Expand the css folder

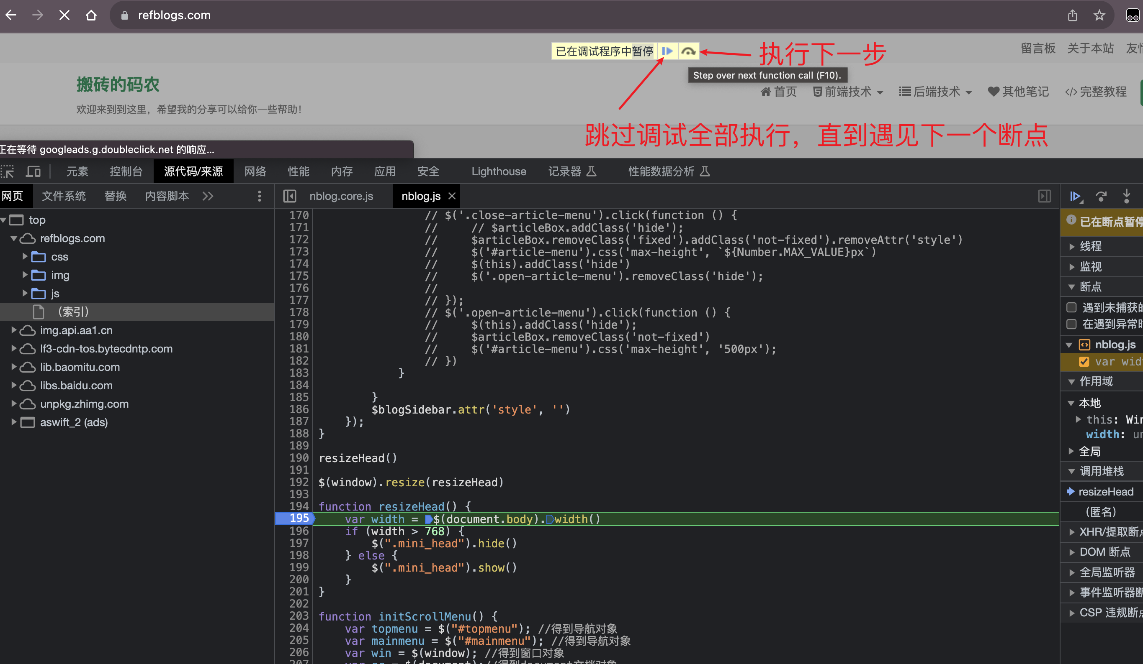point(26,257)
